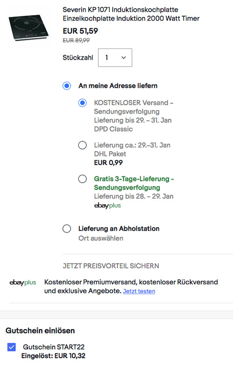Image resolution: width=233 pixels, height=366 pixels.
Task: Select Lieferung an Abholstation radio button
Action: pyautogui.click(x=67, y=228)
